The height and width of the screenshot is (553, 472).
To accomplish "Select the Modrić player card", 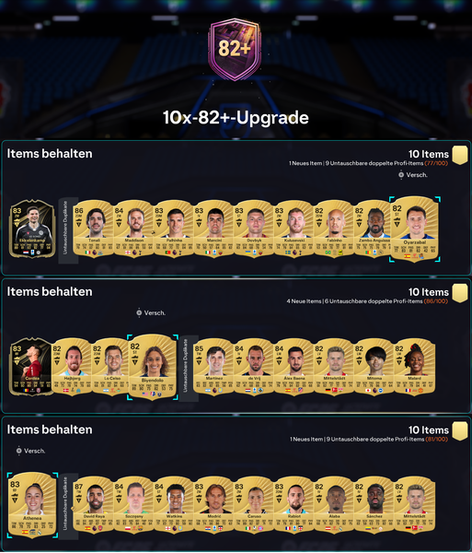I will pyautogui.click(x=213, y=505).
